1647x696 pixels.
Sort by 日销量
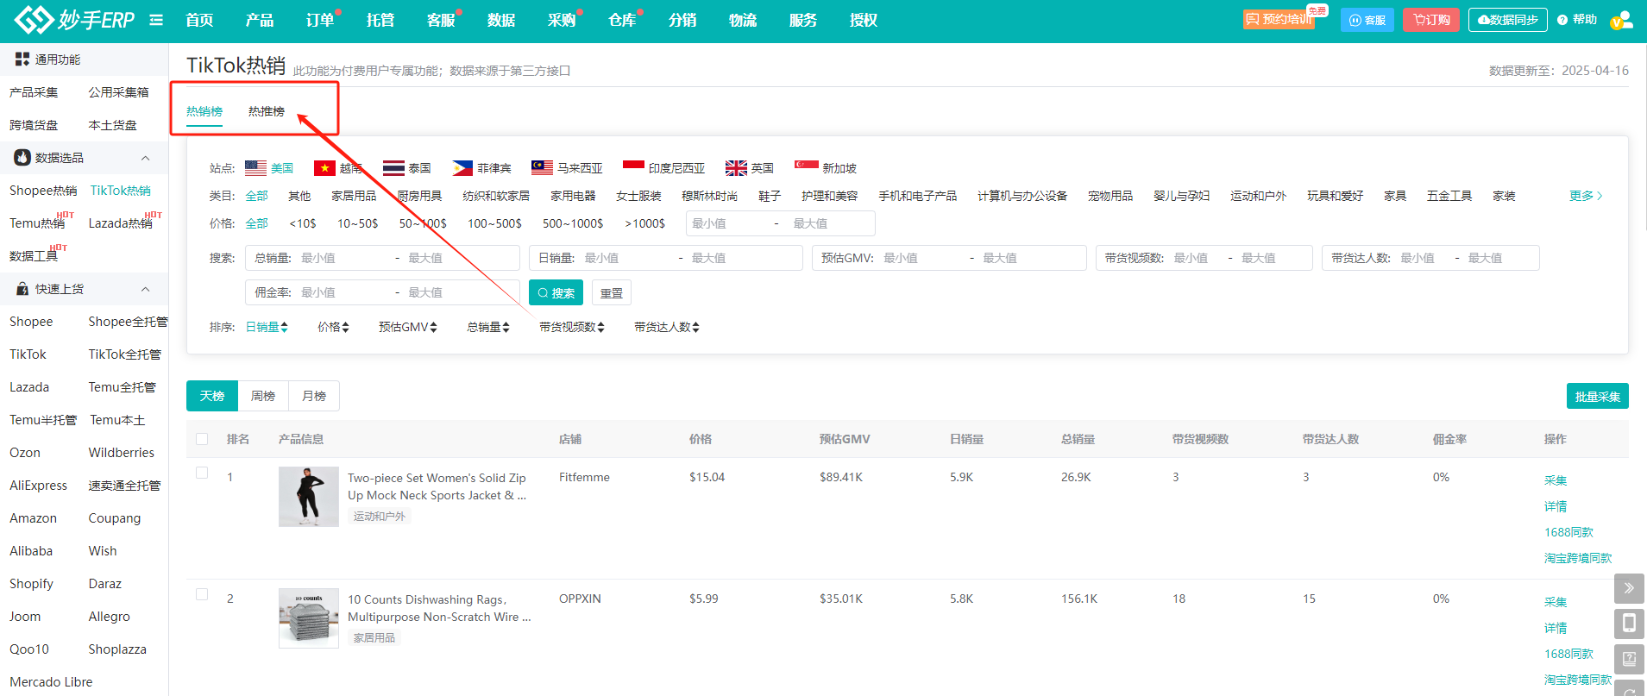[267, 327]
